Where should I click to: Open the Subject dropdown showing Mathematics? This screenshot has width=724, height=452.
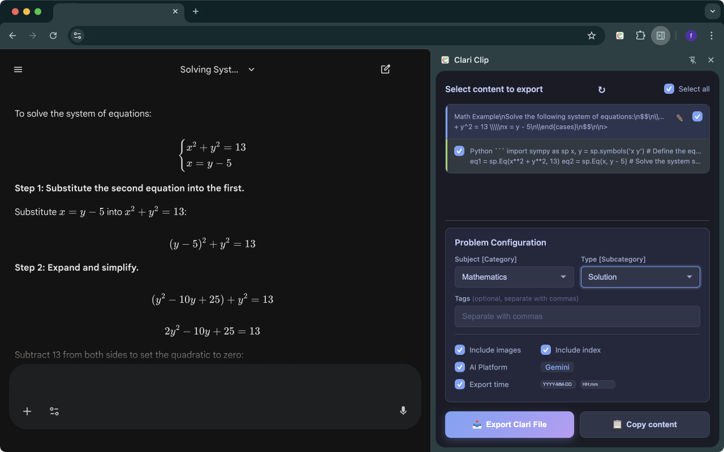tap(514, 277)
